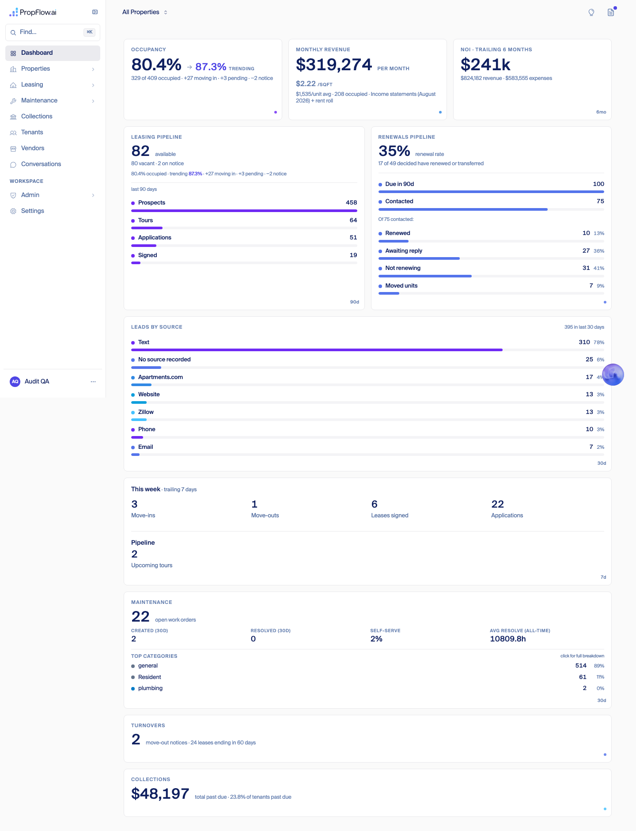
Task: Click the Move-ins weekly stat
Action: 143,509
